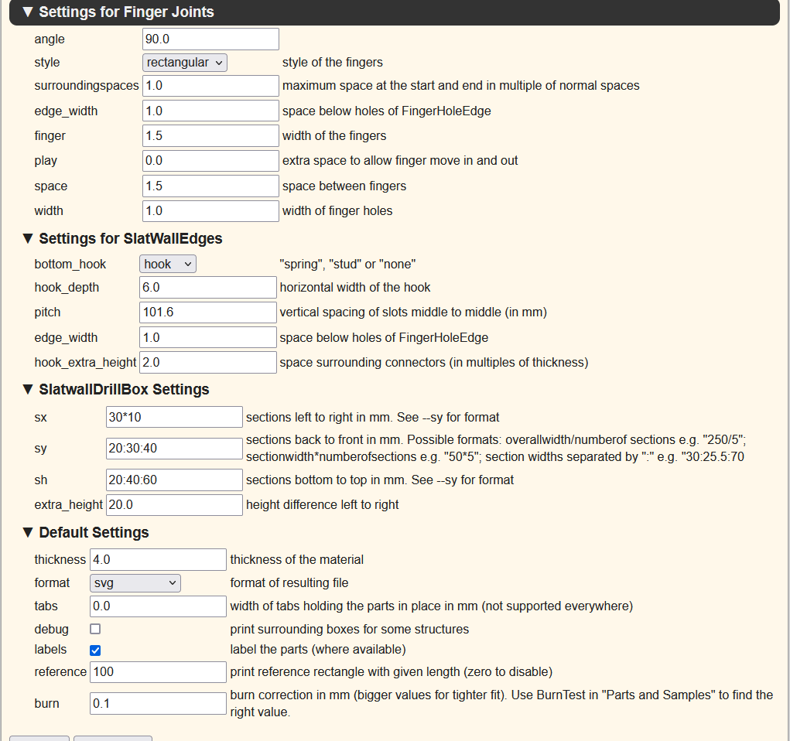The image size is (790, 741).
Task: Click the hook_depth input field
Action: point(208,287)
